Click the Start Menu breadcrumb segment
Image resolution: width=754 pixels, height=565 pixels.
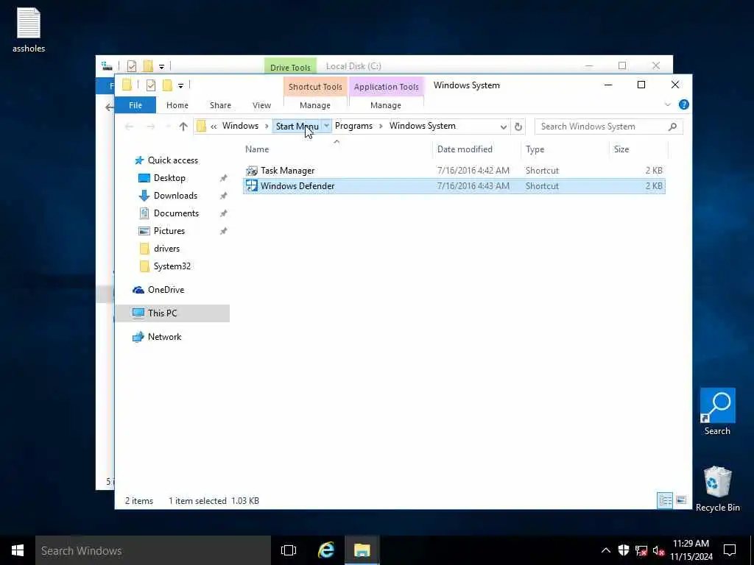(x=297, y=127)
